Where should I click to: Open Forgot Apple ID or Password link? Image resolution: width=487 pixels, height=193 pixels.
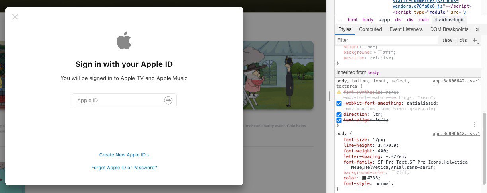coord(124,168)
